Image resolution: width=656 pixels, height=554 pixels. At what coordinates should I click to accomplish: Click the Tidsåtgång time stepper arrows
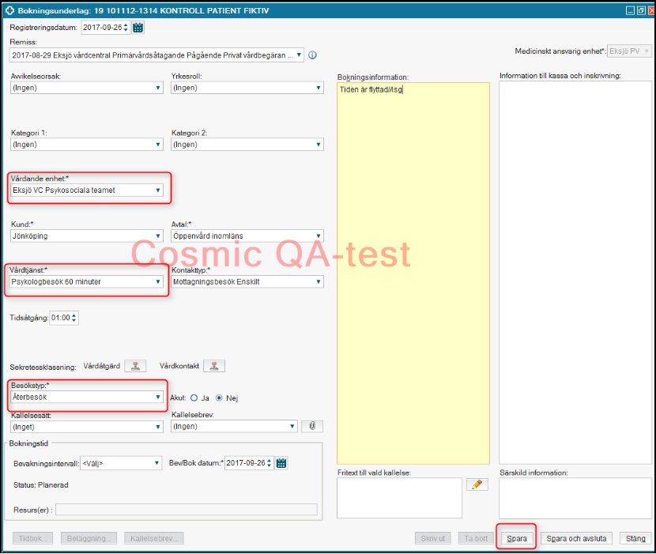74,318
